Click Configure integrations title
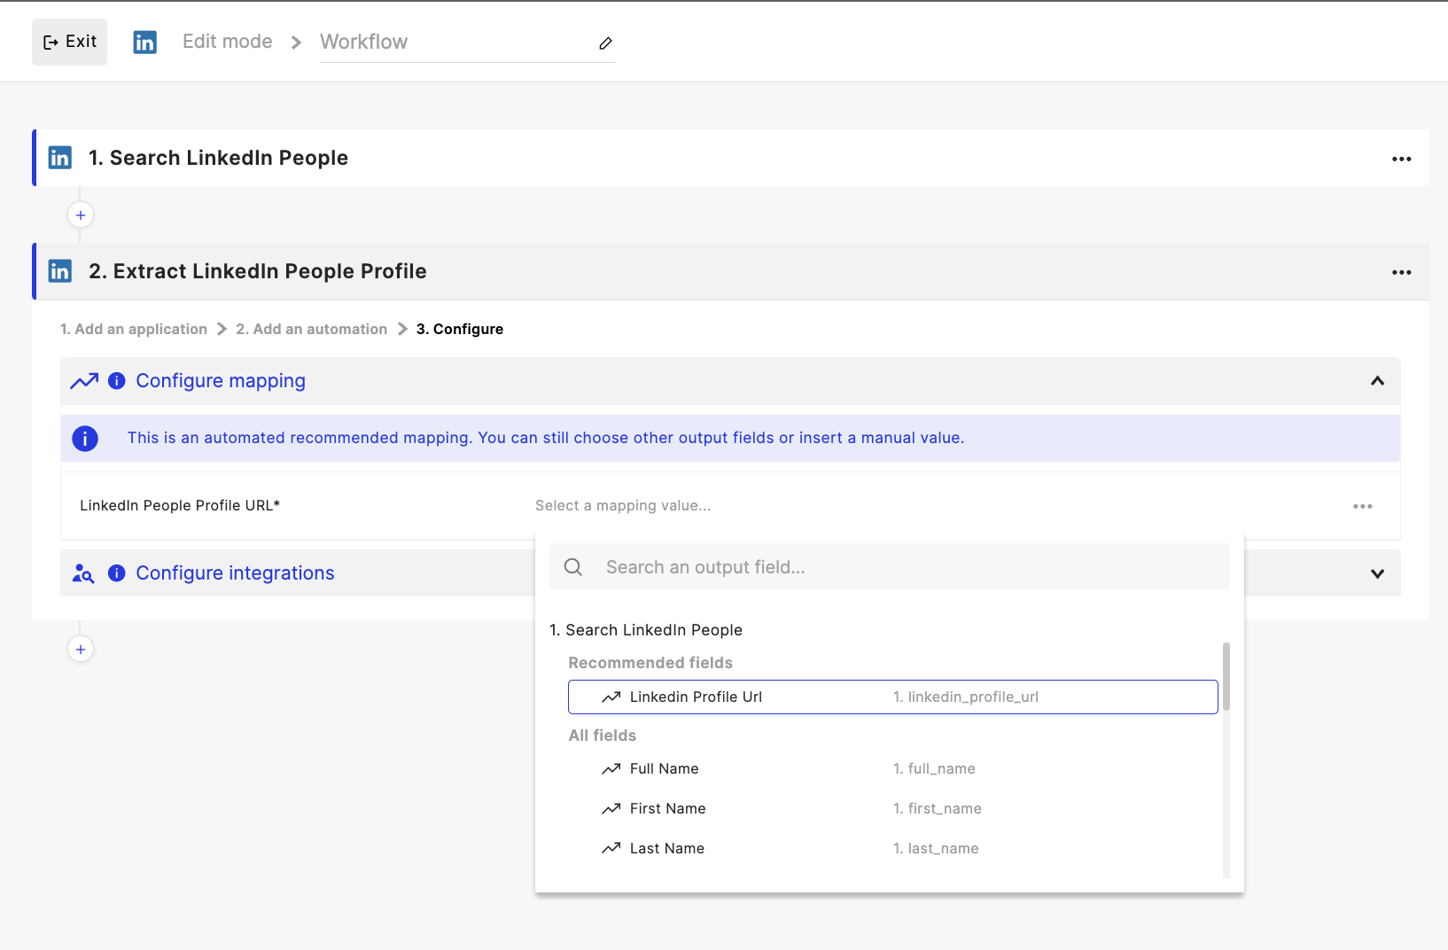1448x950 pixels. [235, 573]
